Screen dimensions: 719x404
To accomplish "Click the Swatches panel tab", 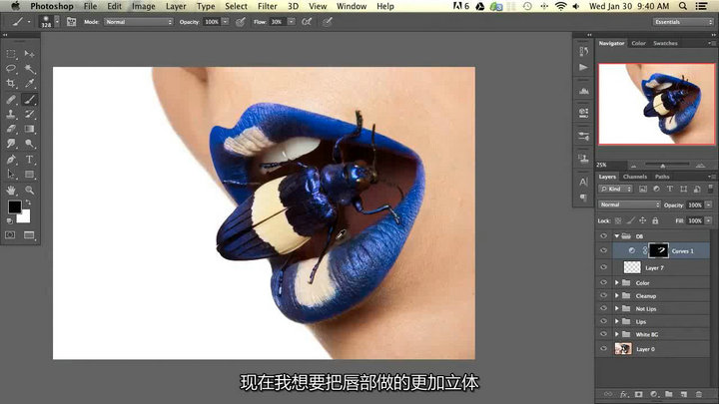I will 665,44.
